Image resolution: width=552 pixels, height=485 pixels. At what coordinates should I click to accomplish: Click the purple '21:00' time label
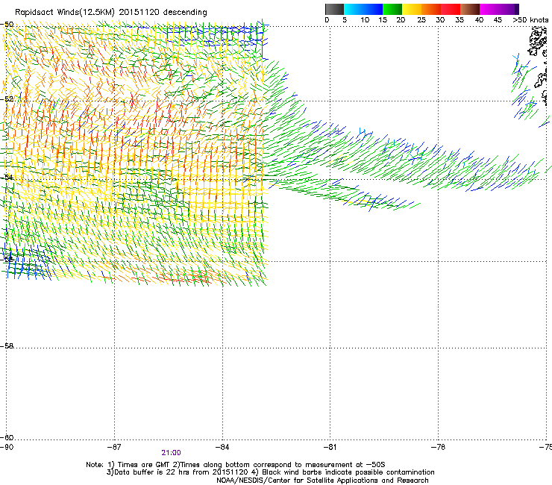(x=171, y=453)
